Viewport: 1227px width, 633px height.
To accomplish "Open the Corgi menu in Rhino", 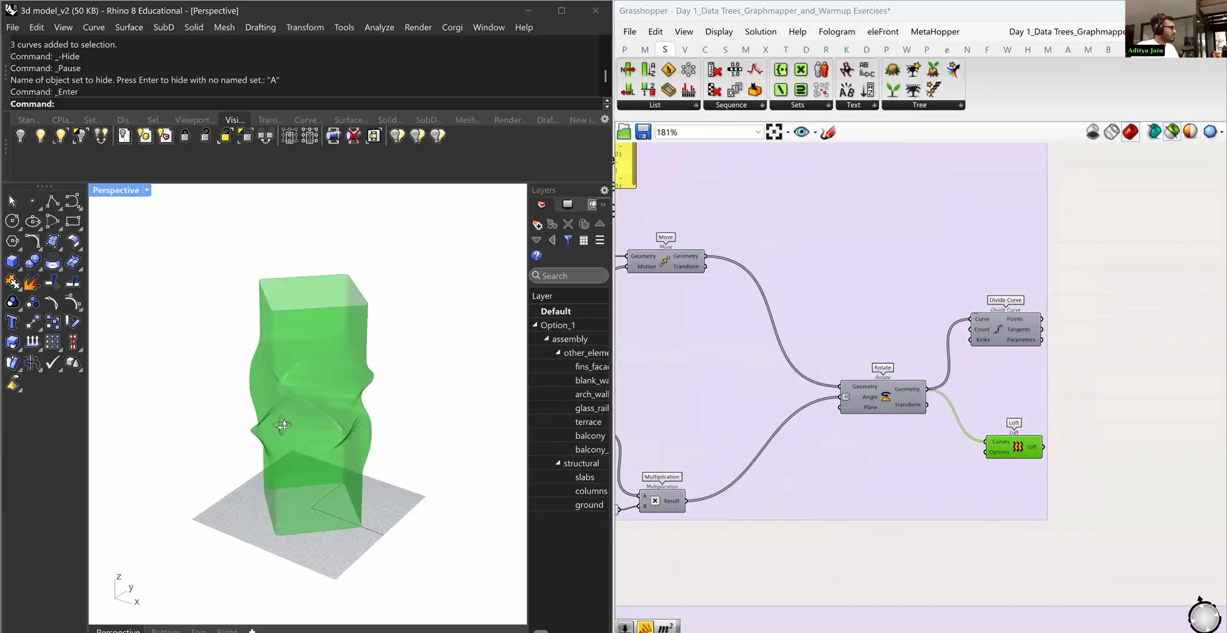I will [x=451, y=27].
